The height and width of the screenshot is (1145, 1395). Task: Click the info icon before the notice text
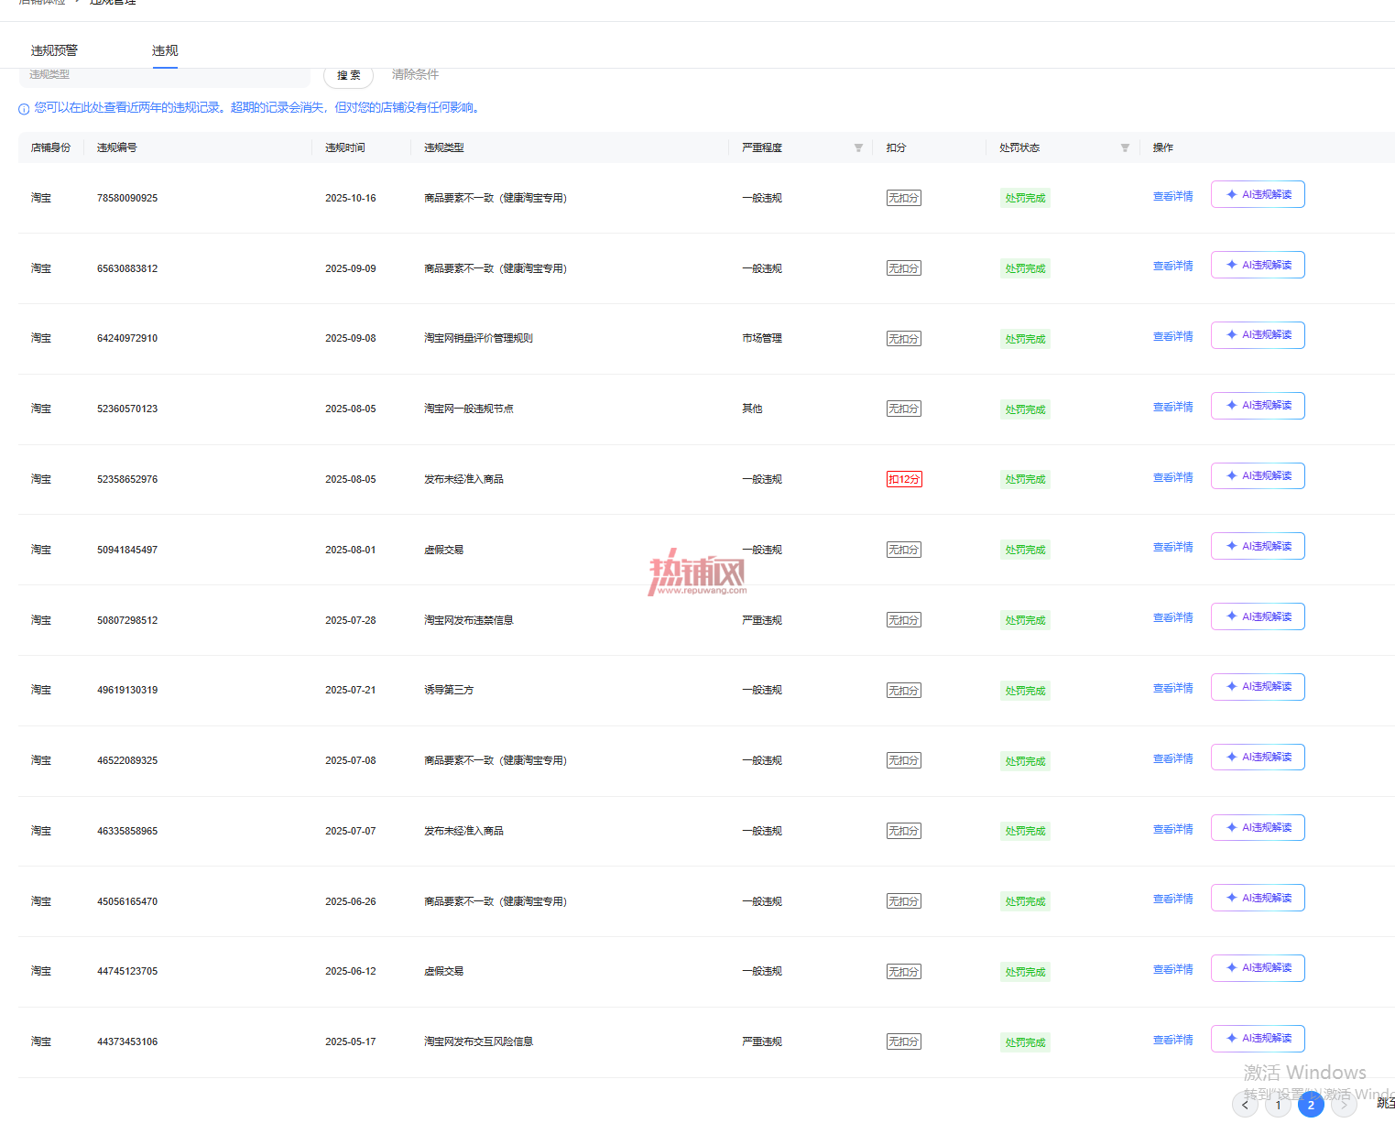coord(24,109)
